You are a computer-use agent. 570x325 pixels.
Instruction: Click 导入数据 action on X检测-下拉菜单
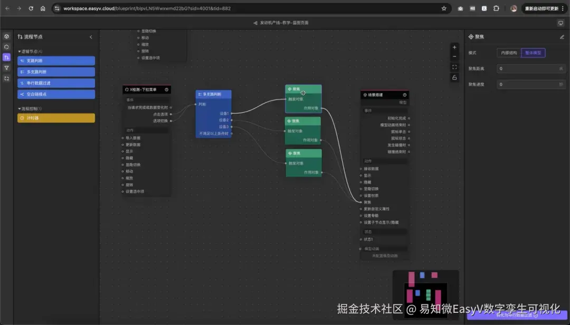point(133,138)
